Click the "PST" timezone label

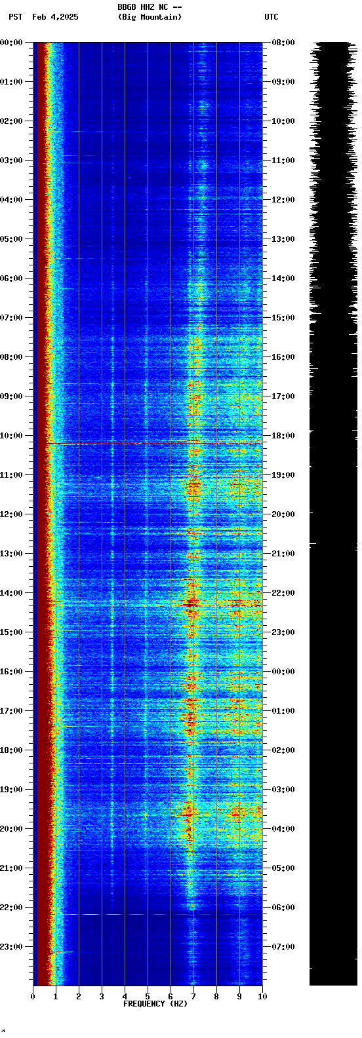15,17
